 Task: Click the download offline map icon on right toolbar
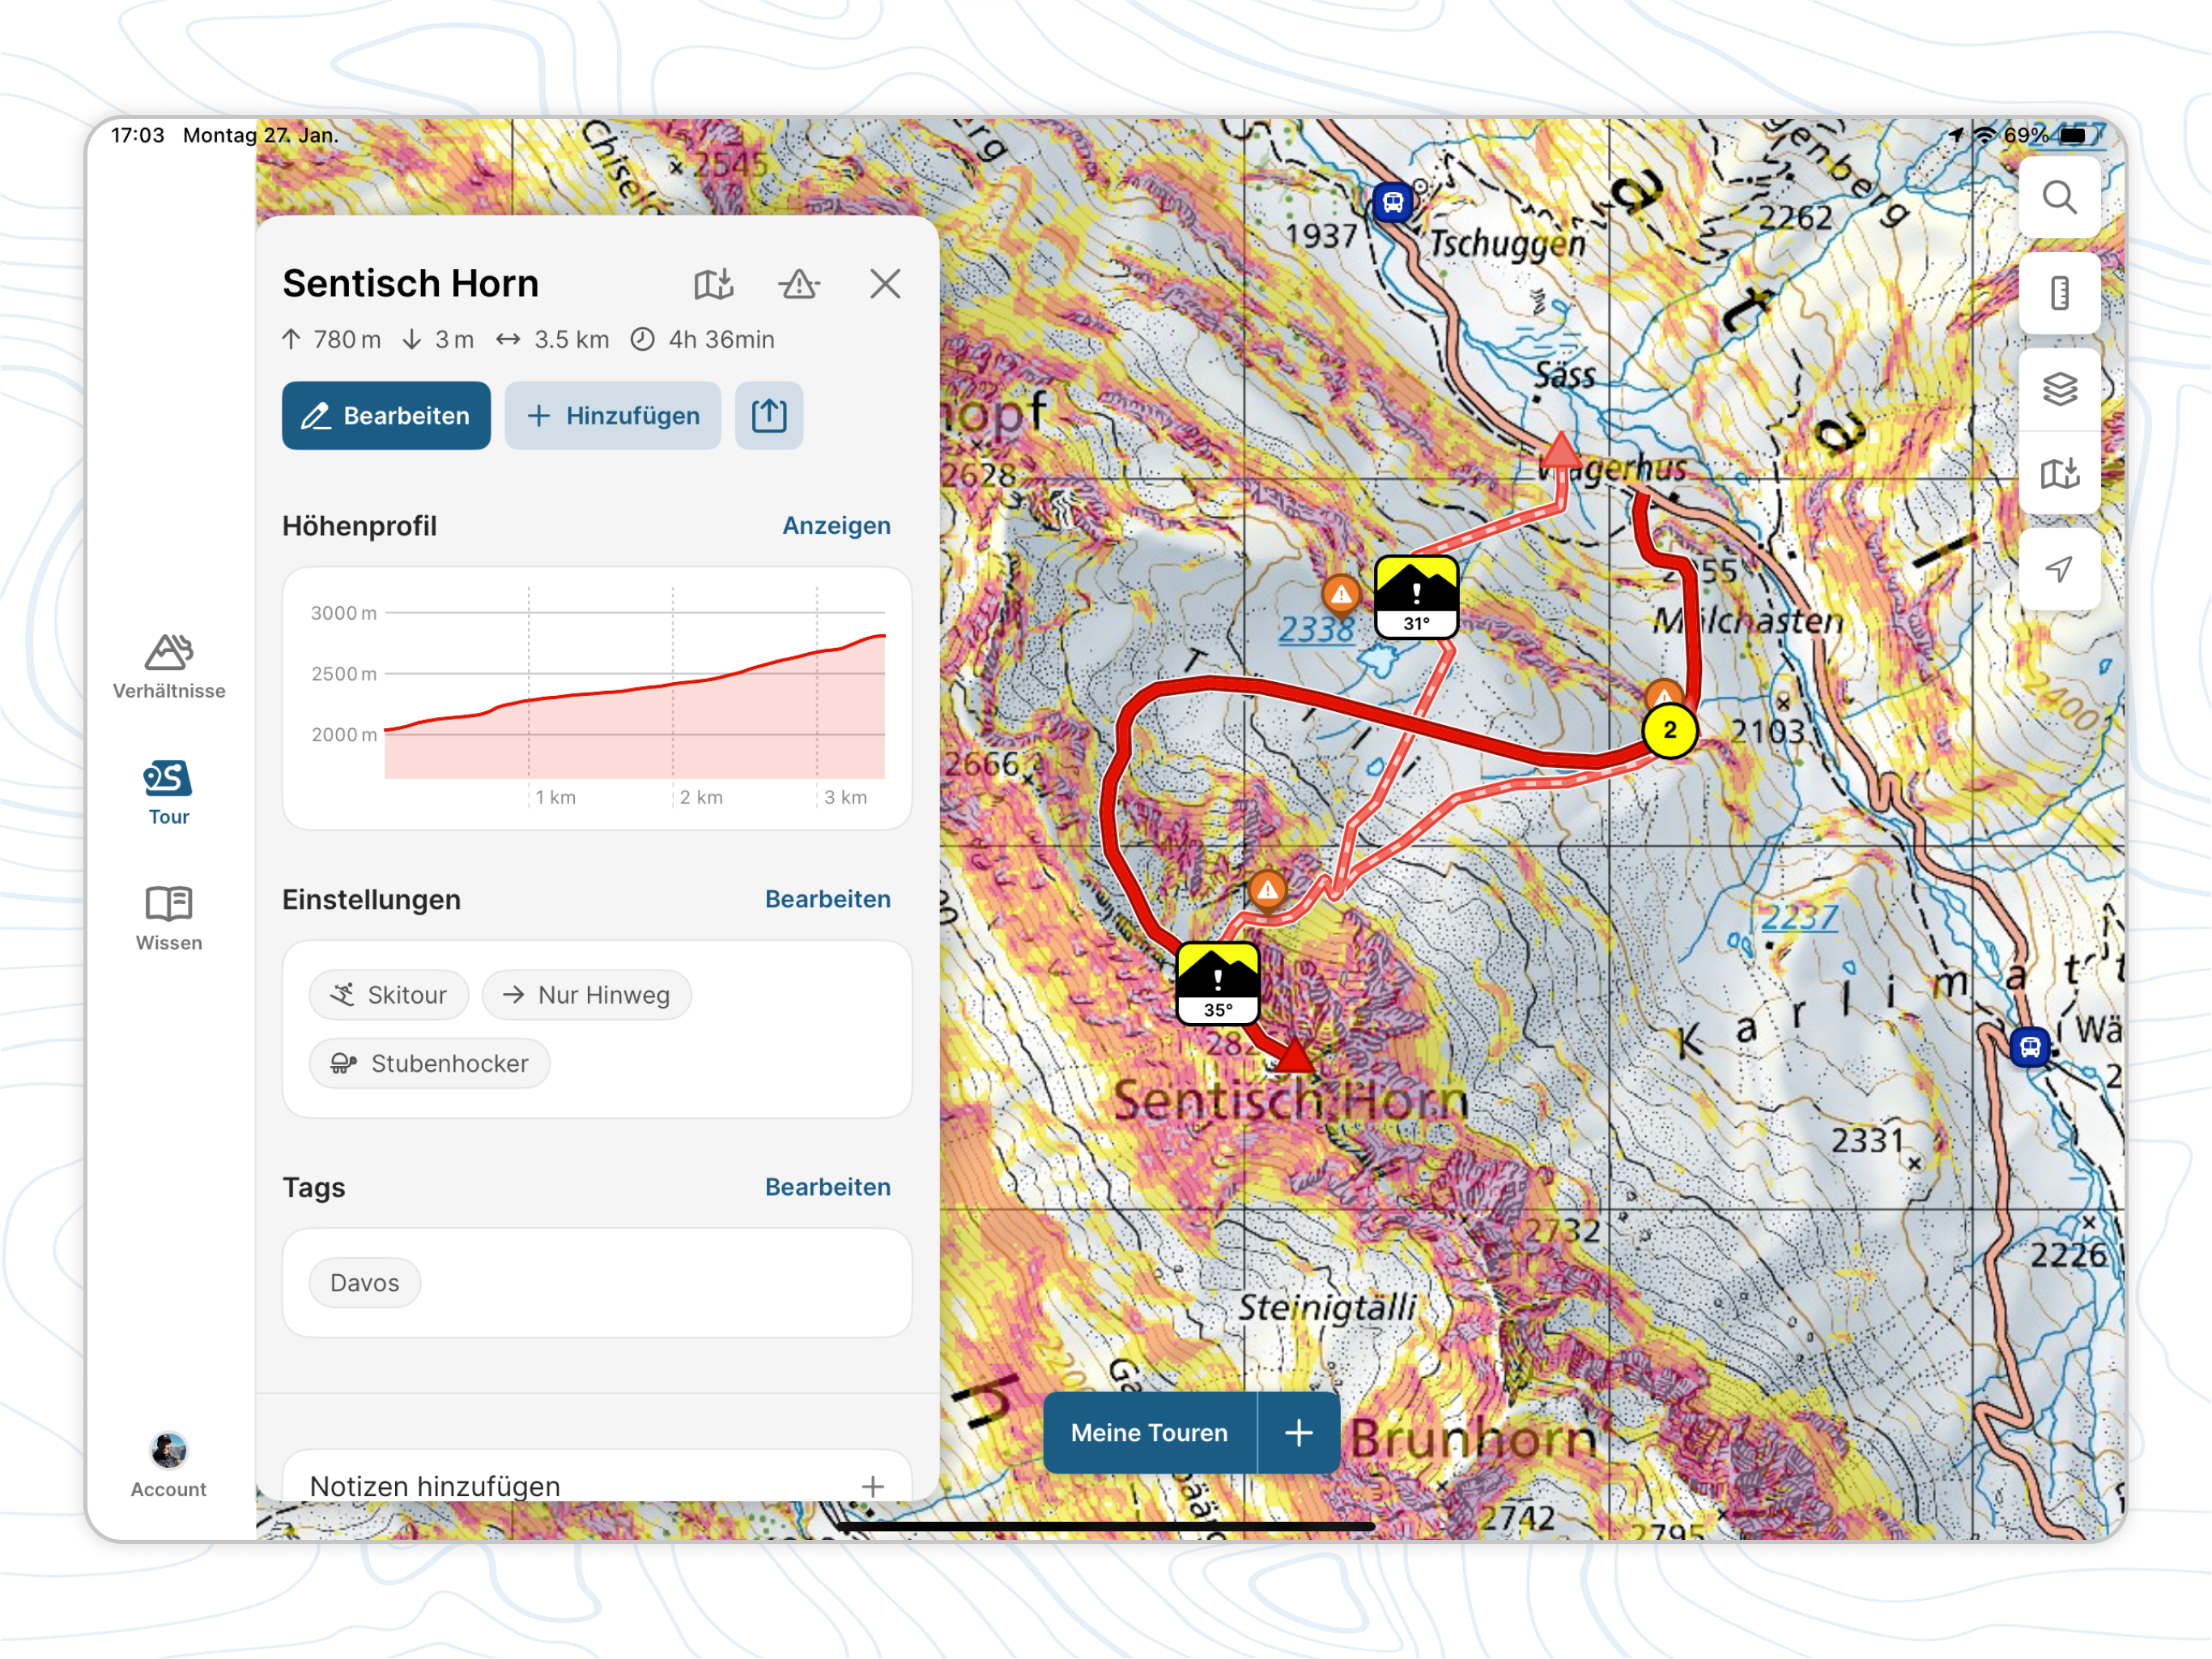coord(2058,473)
